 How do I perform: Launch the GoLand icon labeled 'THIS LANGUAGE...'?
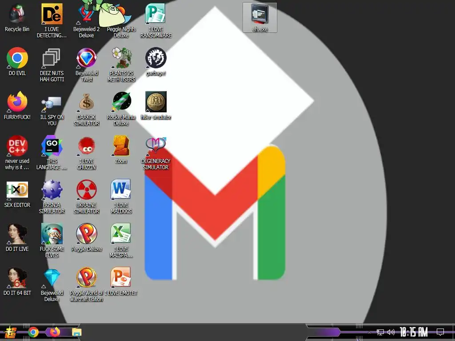pyautogui.click(x=52, y=153)
